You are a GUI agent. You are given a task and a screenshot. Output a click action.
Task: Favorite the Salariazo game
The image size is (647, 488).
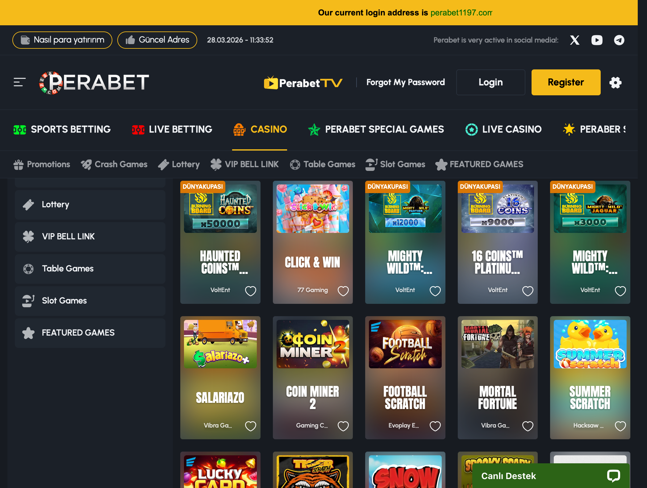click(x=250, y=426)
